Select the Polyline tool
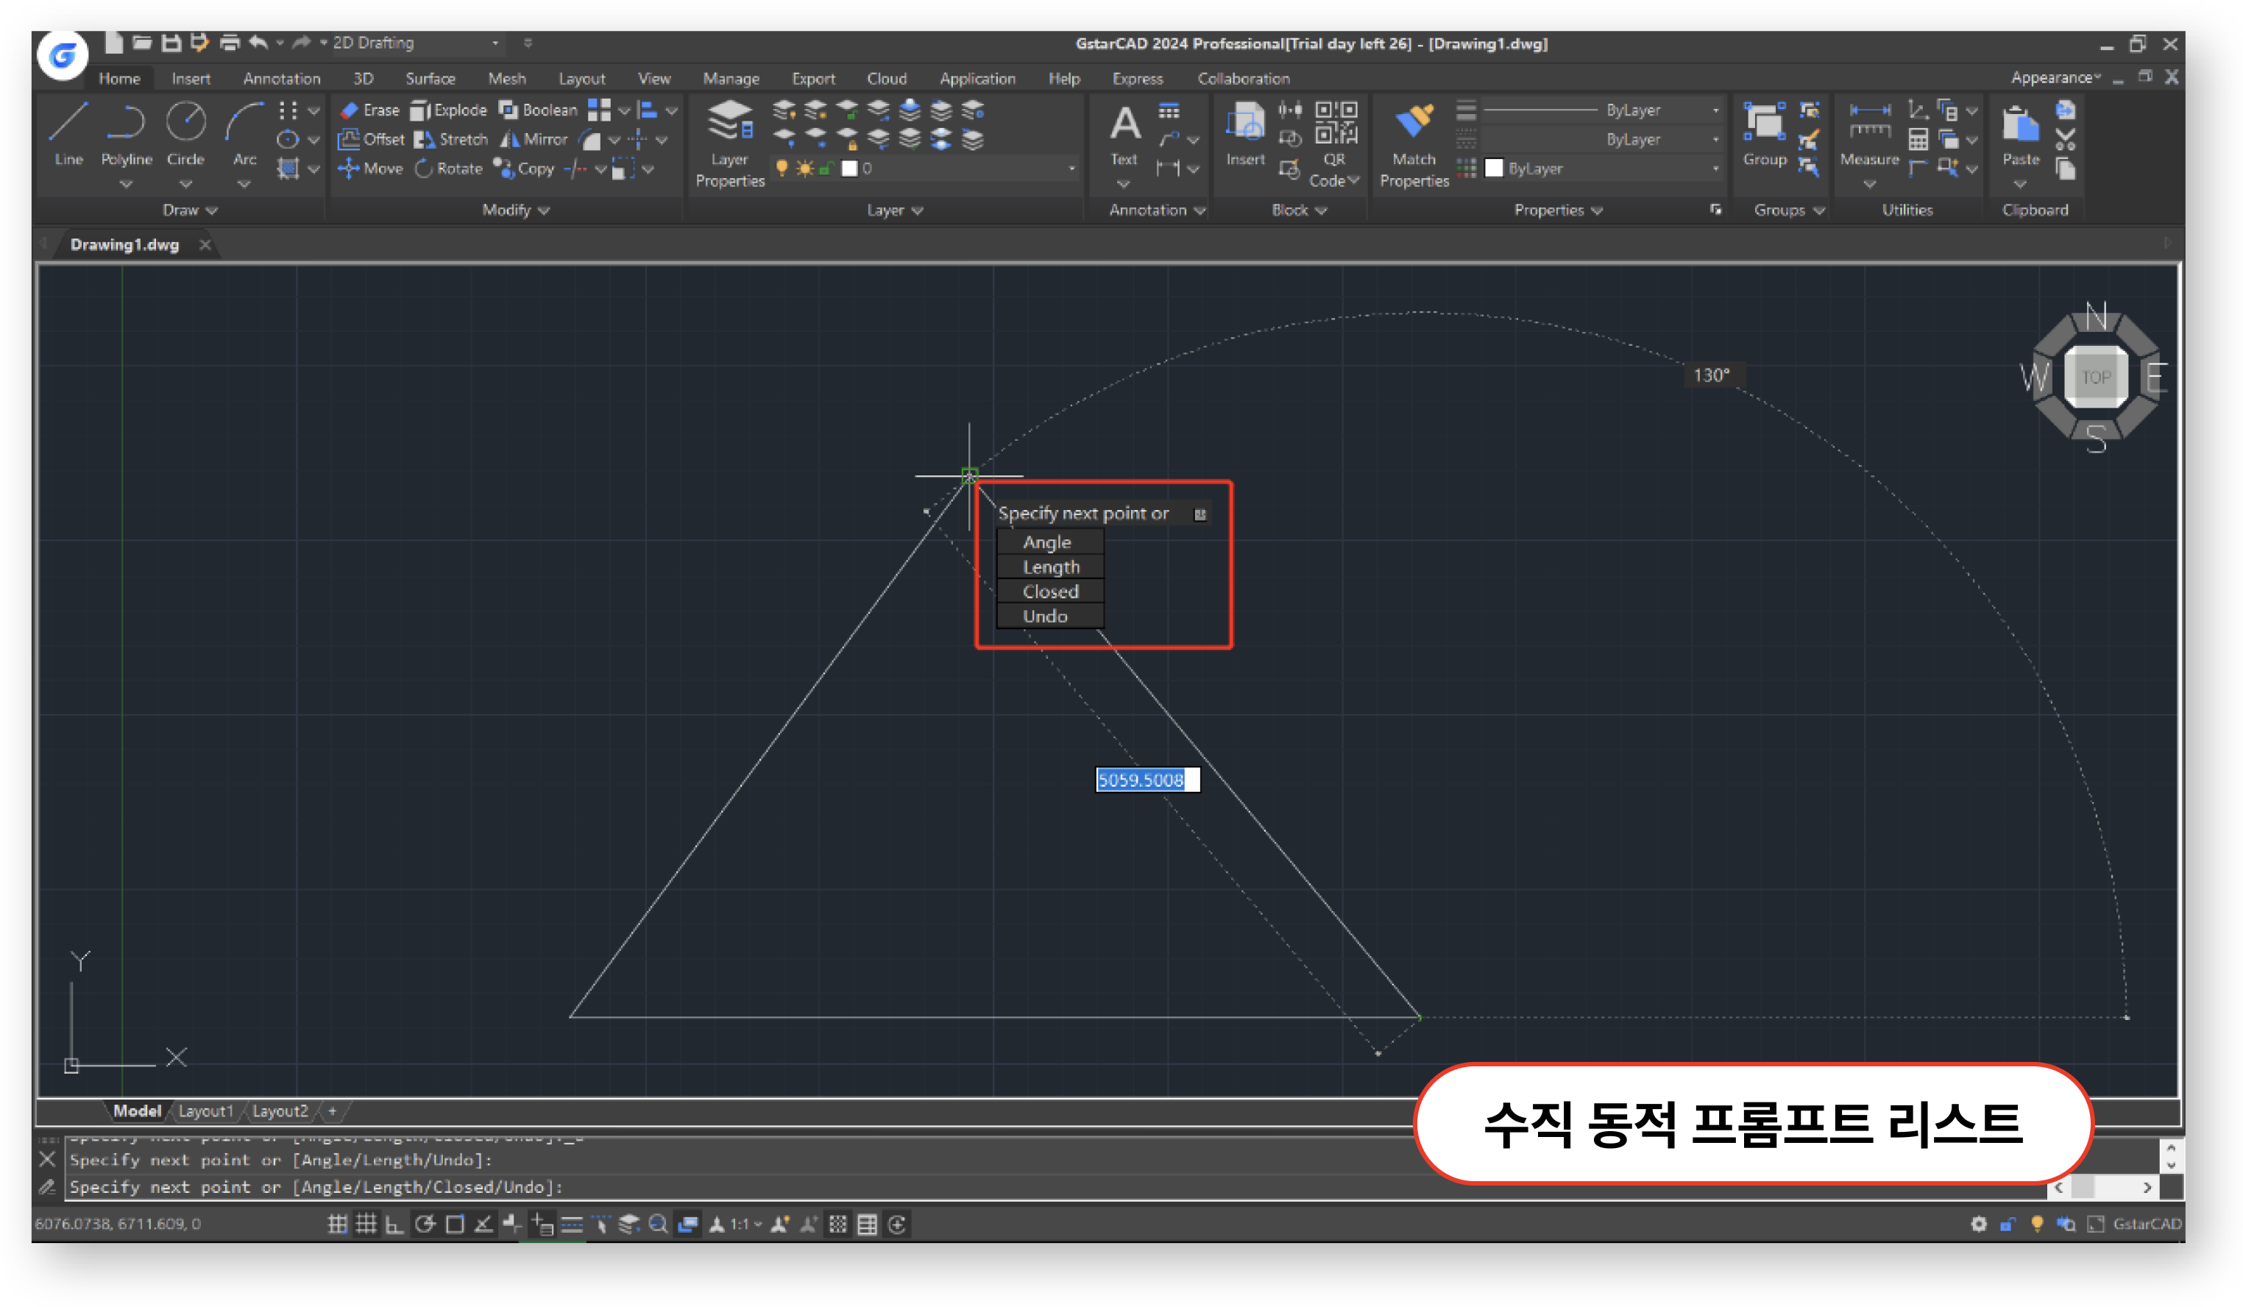2243x1307 pixels. [127, 133]
